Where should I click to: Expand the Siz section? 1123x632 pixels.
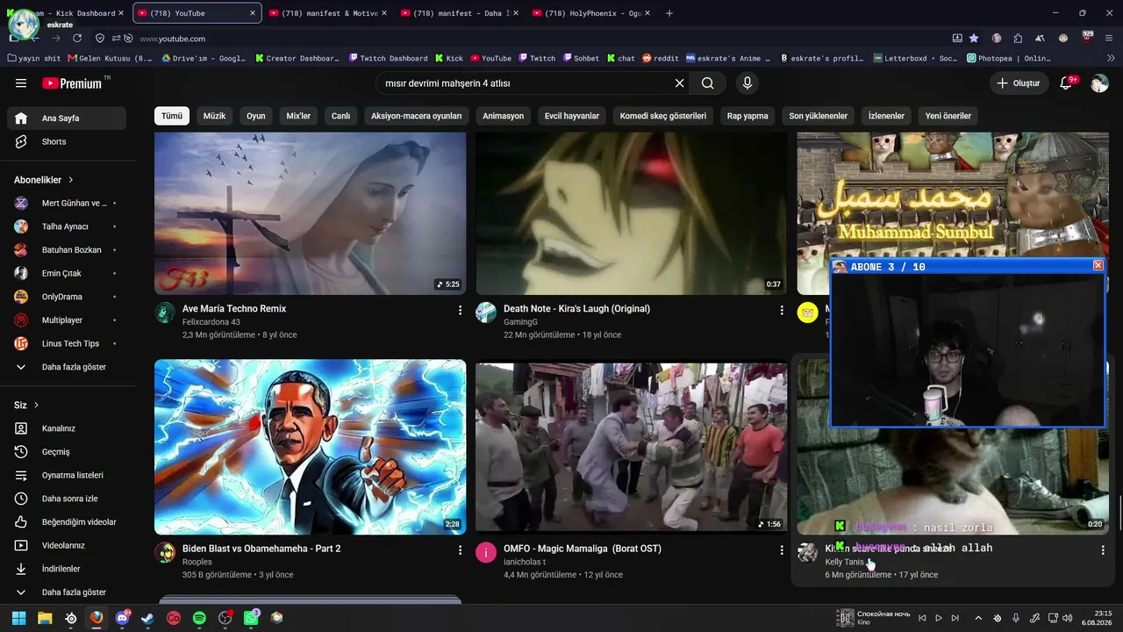(x=26, y=406)
